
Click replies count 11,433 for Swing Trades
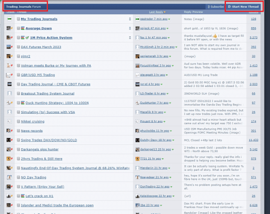254,140
